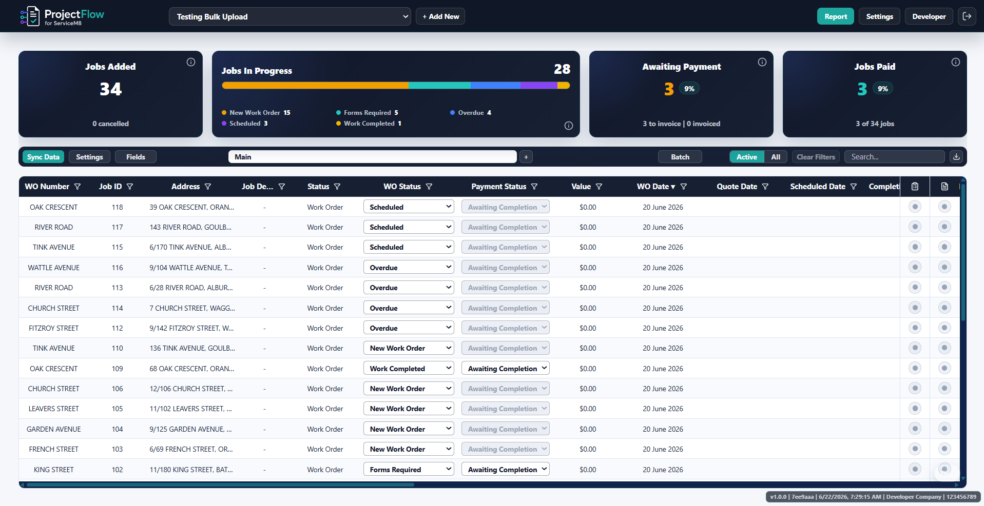This screenshot has height=506, width=984.
Task: Open Work Completed dropdown for Job 109
Action: click(409, 368)
